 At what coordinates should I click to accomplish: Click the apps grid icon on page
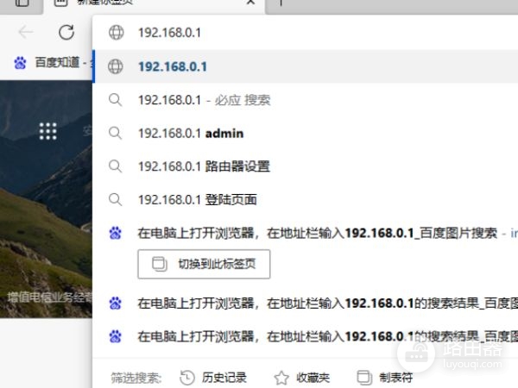47,130
